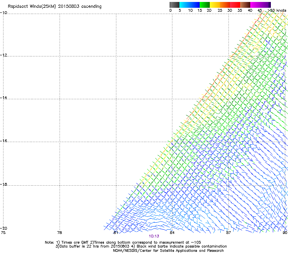Click the blue 10-15 knots legend segment

195,5
